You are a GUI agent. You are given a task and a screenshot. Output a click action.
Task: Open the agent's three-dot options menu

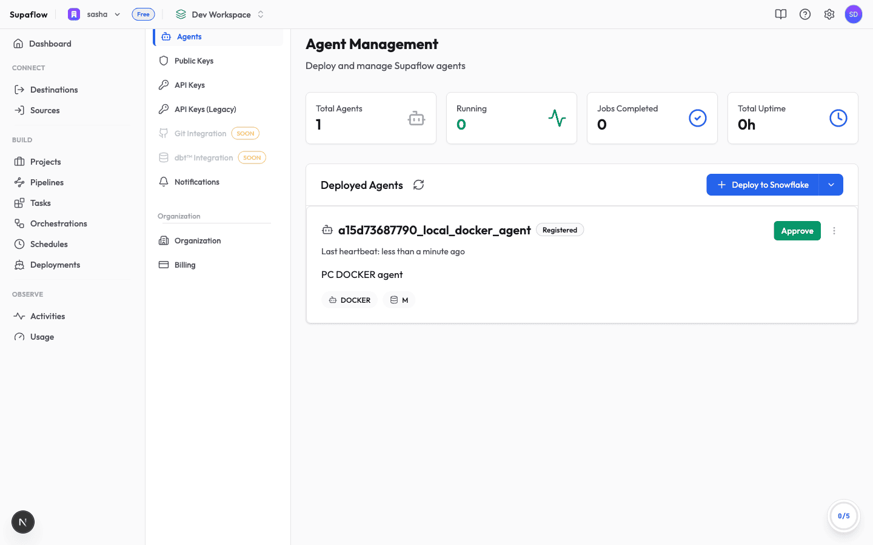[834, 231]
